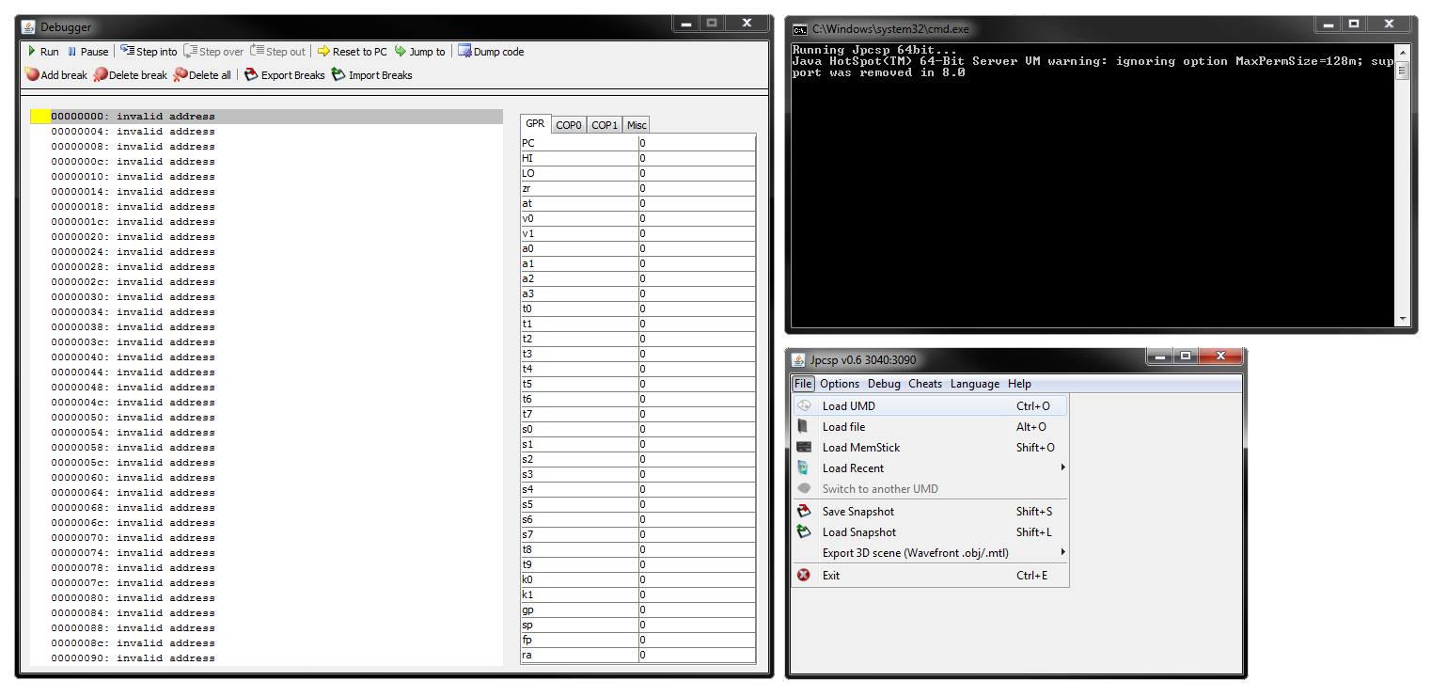
Task: Select disassembly line 00000000
Action: 267,117
